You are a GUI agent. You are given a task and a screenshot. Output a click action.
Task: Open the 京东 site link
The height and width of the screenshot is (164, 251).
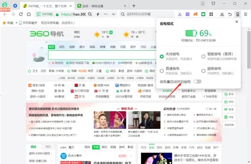coord(80,97)
